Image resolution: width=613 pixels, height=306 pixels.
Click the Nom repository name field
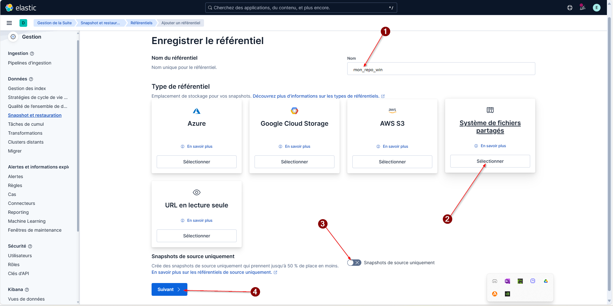pyautogui.click(x=441, y=69)
